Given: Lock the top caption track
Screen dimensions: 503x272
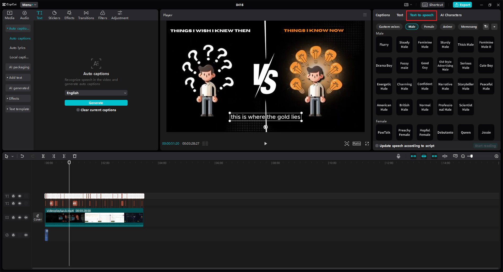Looking at the screenshot, I should tap(13, 196).
